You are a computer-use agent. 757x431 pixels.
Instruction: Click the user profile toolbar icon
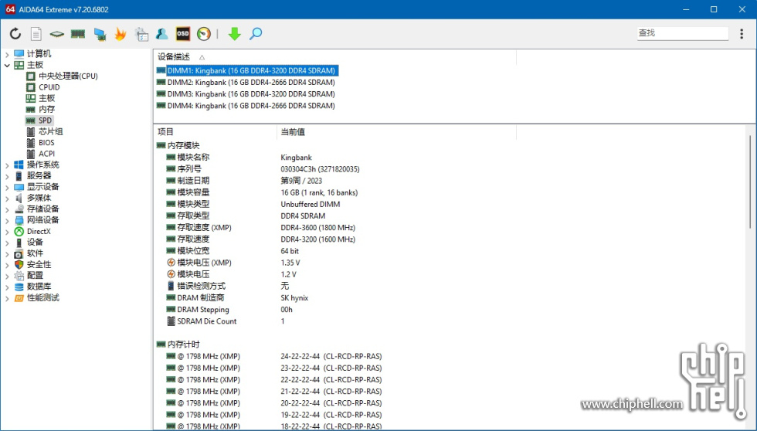pyautogui.click(x=161, y=34)
